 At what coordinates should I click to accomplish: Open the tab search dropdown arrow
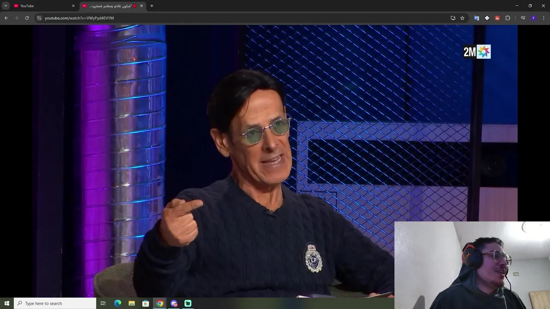(x=6, y=6)
